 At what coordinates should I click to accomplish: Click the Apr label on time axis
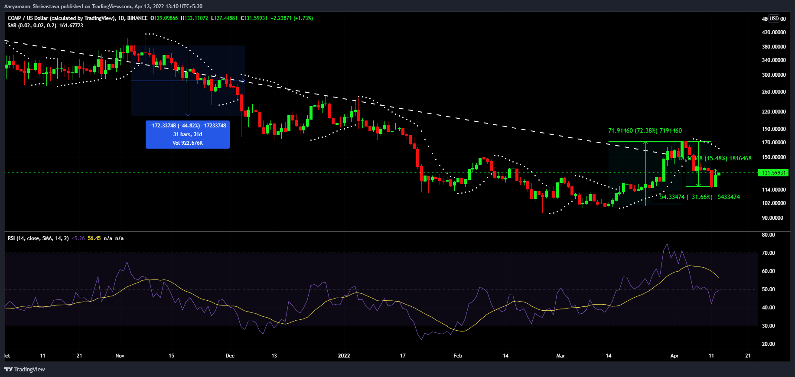pyautogui.click(x=674, y=356)
